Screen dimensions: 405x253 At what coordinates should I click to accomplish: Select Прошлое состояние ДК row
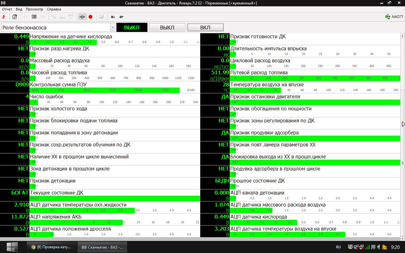tap(301, 183)
